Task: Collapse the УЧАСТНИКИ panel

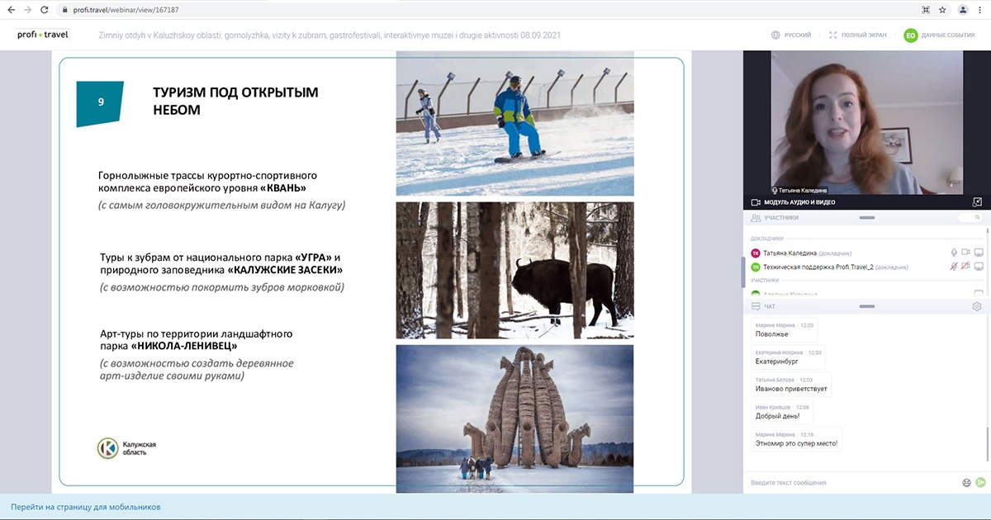Action: [867, 217]
